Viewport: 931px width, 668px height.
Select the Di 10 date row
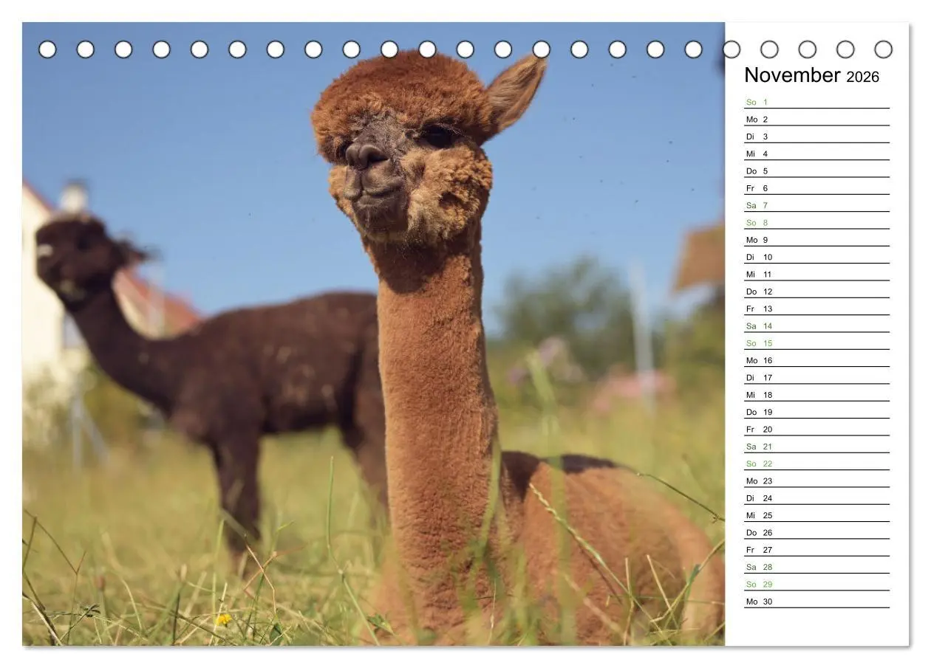pyautogui.click(x=816, y=257)
